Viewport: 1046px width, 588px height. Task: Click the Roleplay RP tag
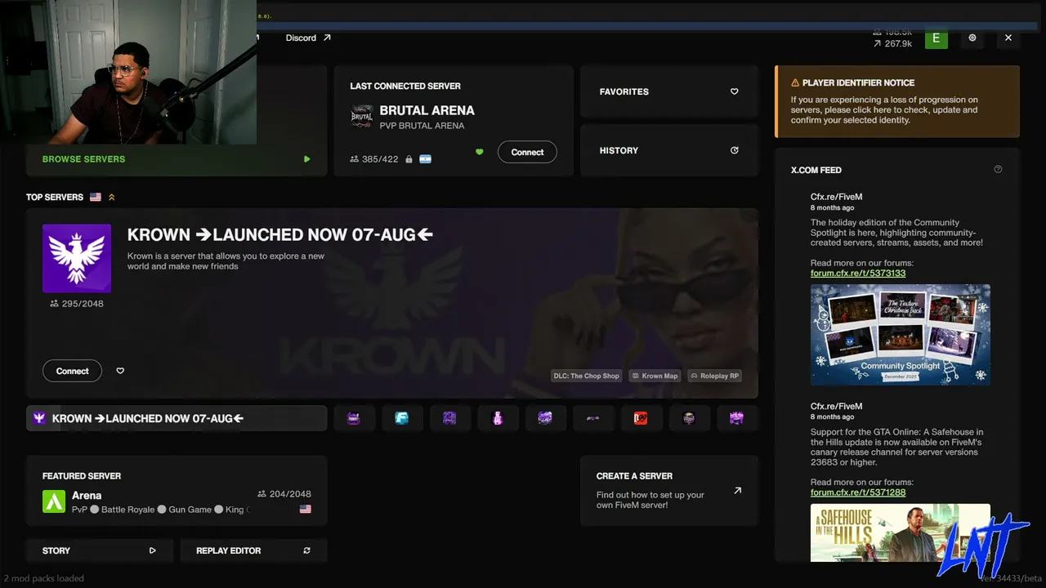point(715,376)
